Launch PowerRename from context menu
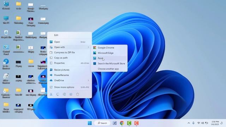Image resolution: width=226 pixels, height=127 pixels. point(70,75)
